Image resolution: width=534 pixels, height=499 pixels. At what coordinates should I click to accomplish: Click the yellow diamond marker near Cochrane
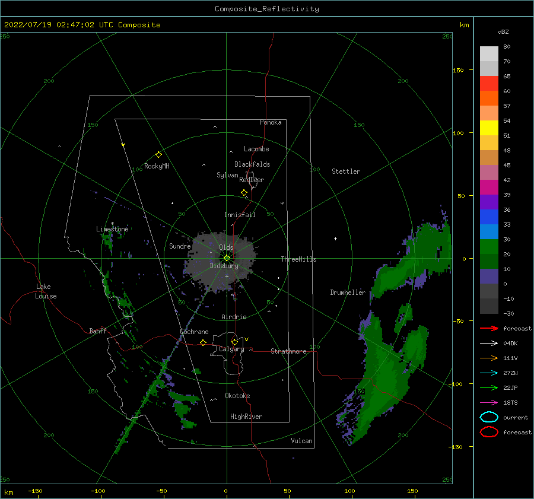tap(204, 342)
